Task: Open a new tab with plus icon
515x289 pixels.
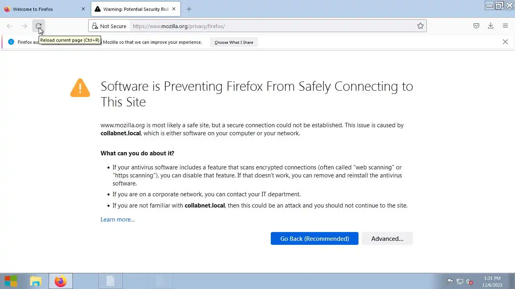Action: point(189,9)
